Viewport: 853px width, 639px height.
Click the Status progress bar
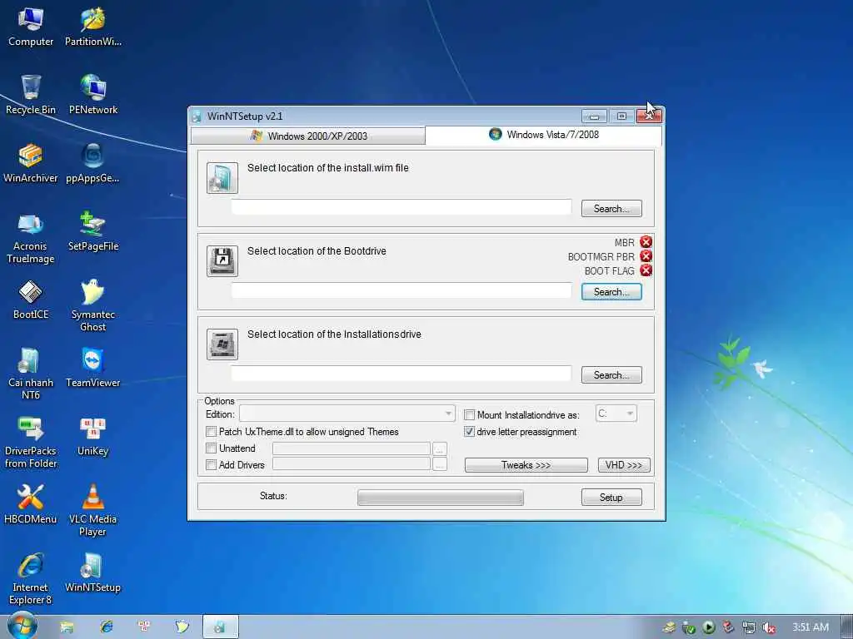pyautogui.click(x=441, y=498)
